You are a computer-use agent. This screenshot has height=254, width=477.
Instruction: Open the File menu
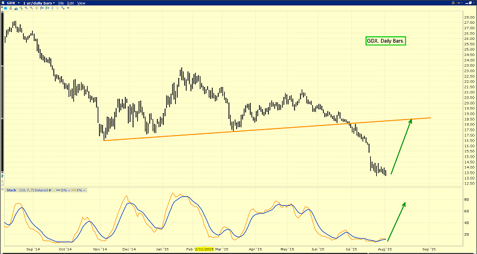61,3
